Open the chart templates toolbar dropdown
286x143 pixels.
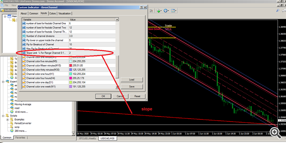tap(174, 11)
